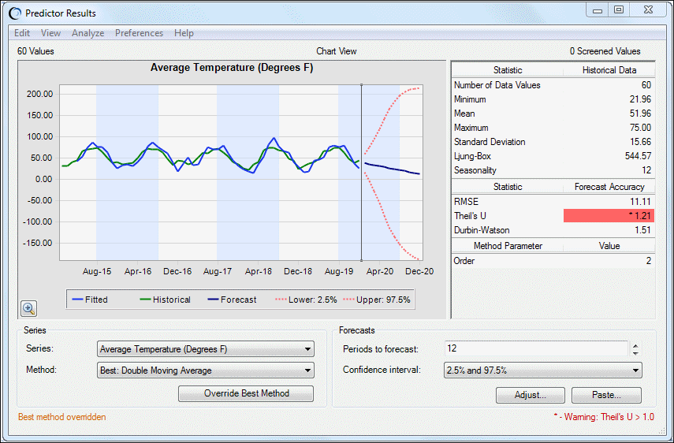Click the Ljung-Box value 544.57
Viewport: 674px width, 443px height.
coord(638,156)
